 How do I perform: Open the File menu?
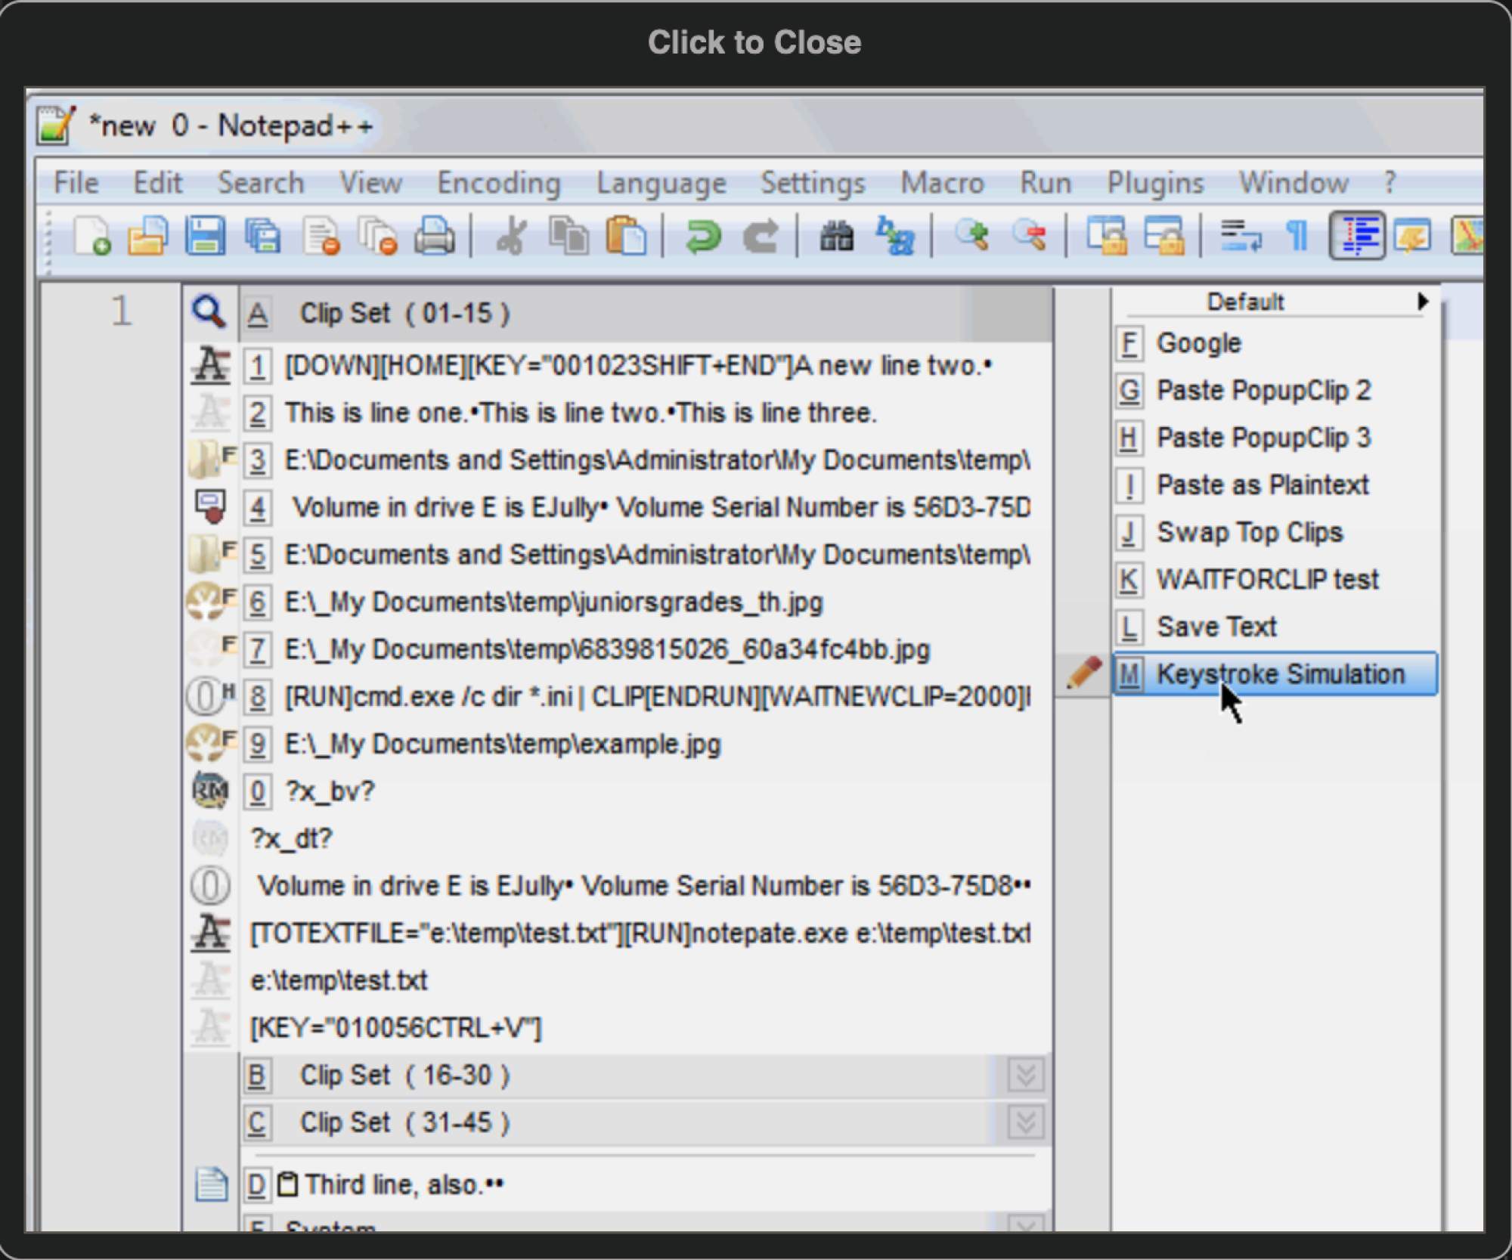[76, 182]
